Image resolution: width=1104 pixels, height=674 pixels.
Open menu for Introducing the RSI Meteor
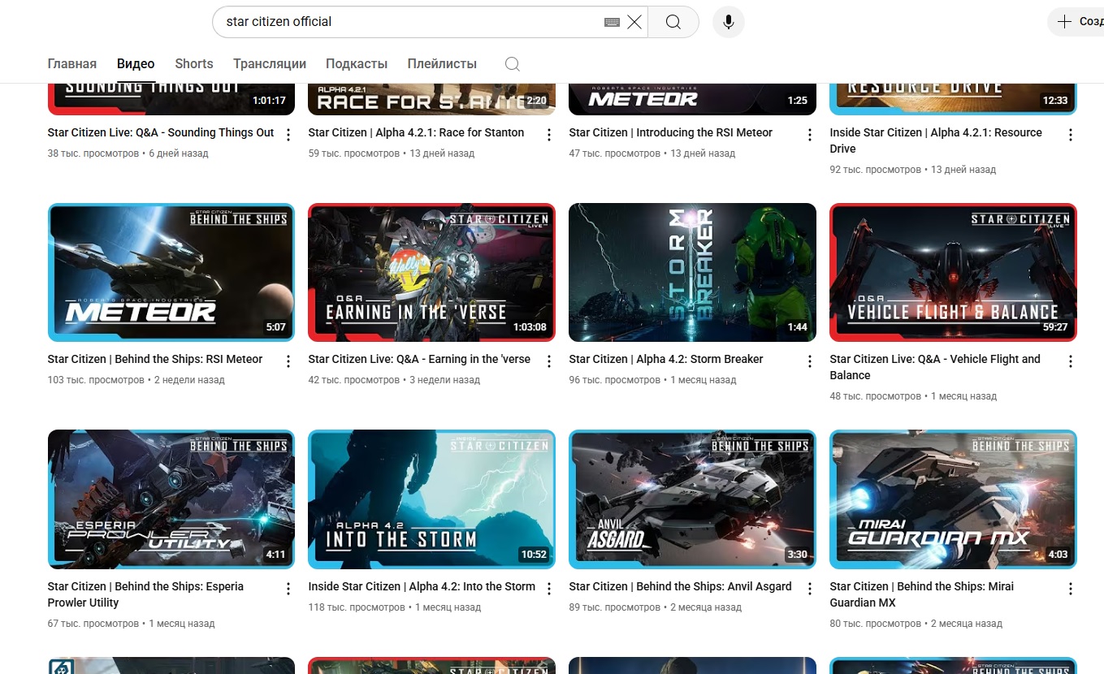pos(810,136)
